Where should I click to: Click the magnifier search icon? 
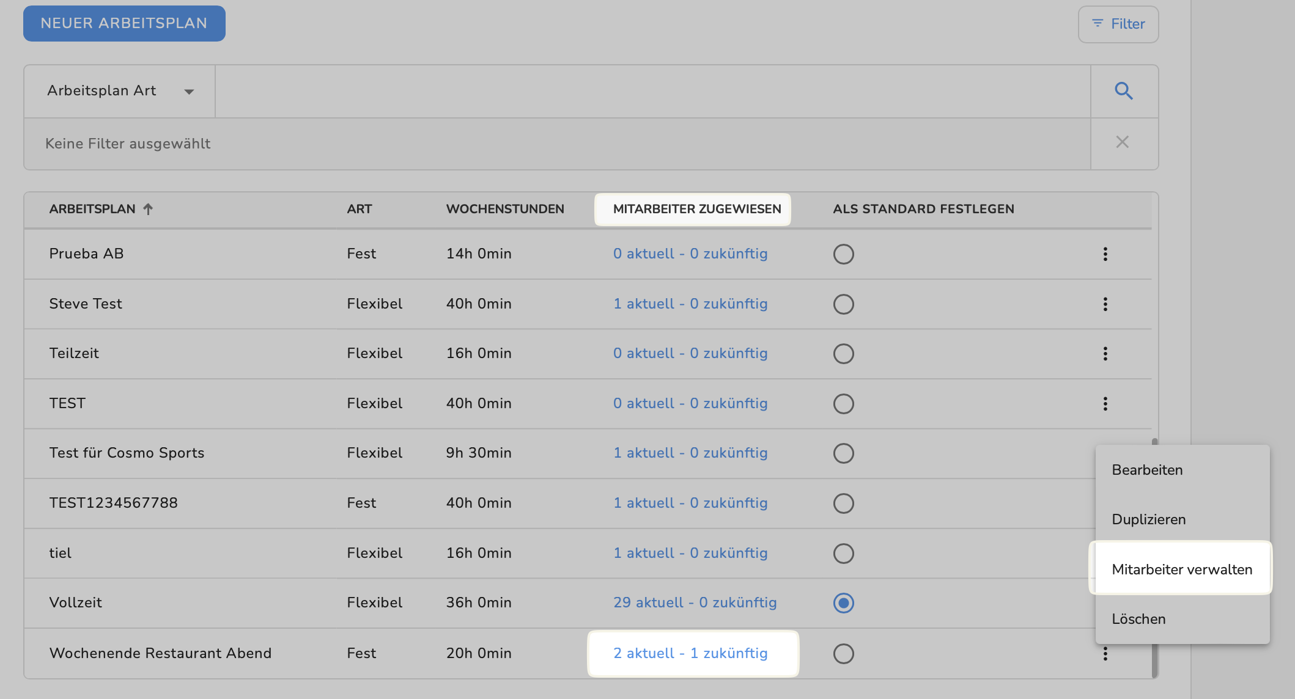tap(1124, 91)
